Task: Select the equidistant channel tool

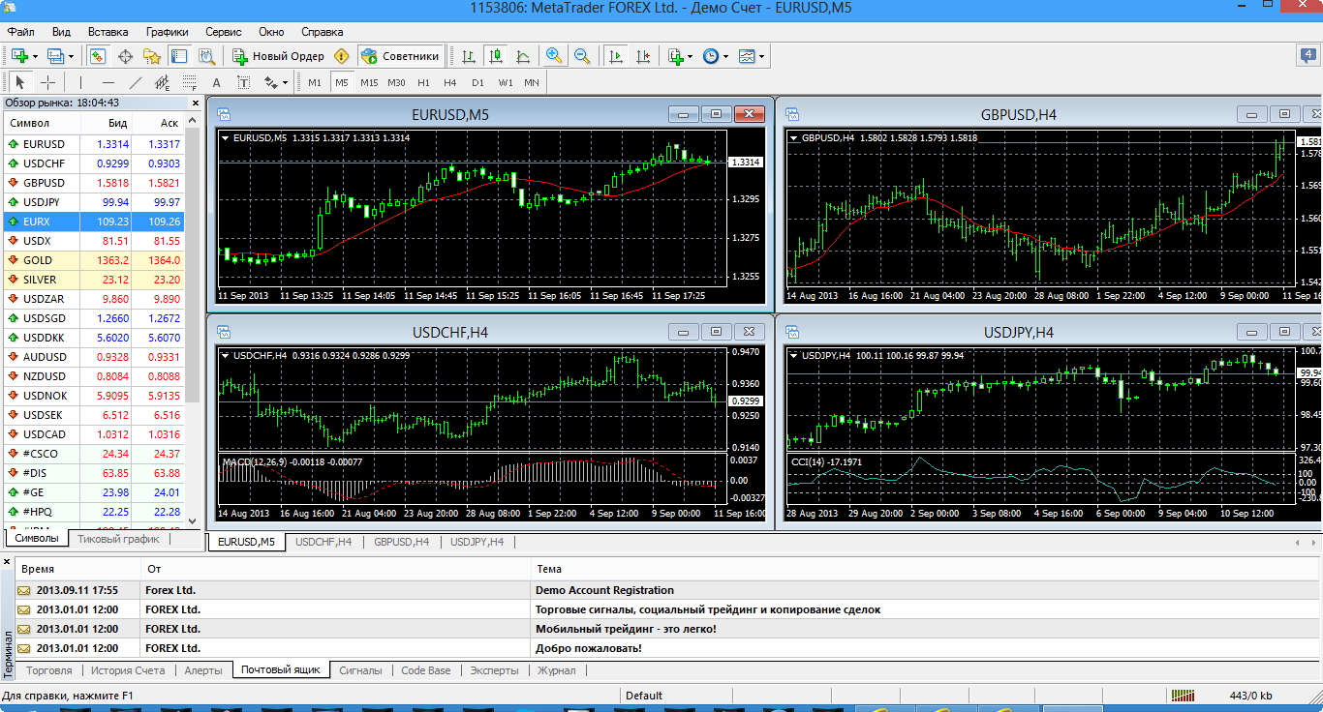Action: (163, 82)
